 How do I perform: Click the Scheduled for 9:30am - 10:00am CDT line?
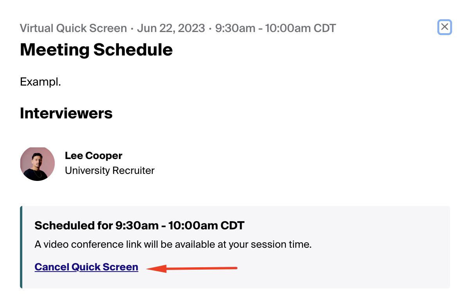coord(139,225)
